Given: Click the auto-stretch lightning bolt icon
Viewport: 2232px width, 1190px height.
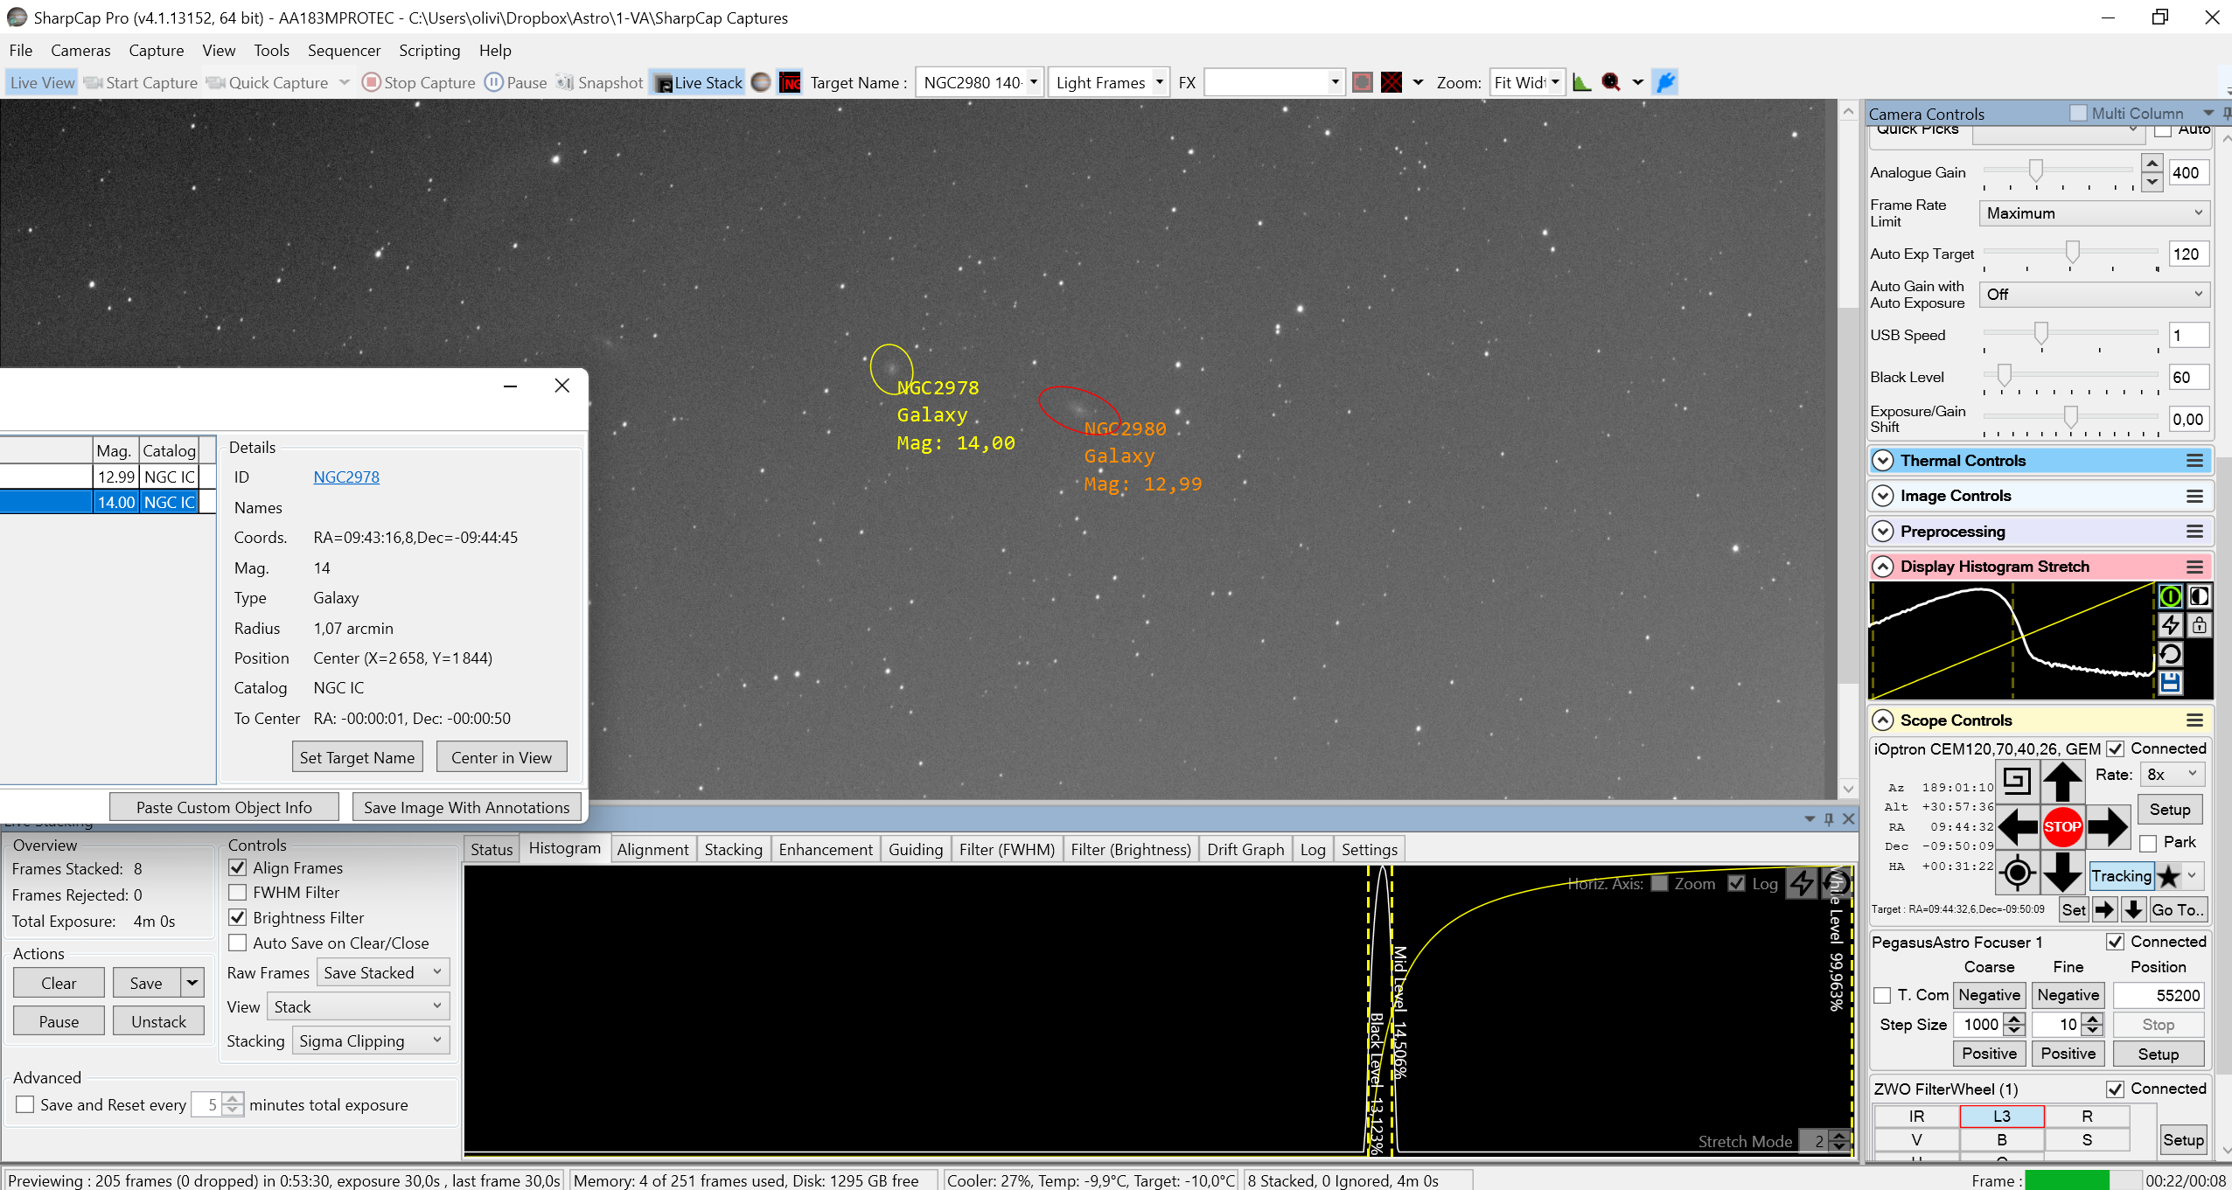Looking at the screenshot, I should coord(2170,624).
